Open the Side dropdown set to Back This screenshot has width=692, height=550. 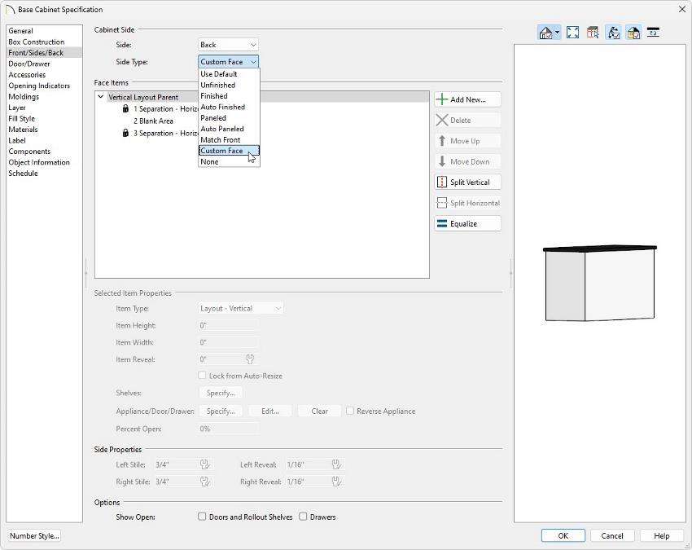pyautogui.click(x=227, y=44)
